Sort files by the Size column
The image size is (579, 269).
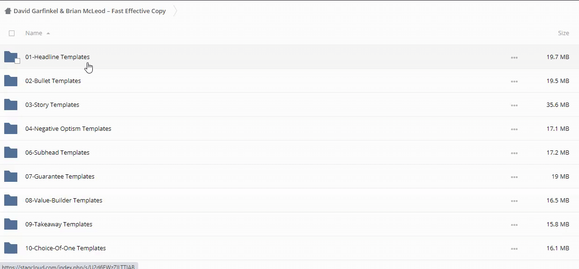click(x=563, y=33)
